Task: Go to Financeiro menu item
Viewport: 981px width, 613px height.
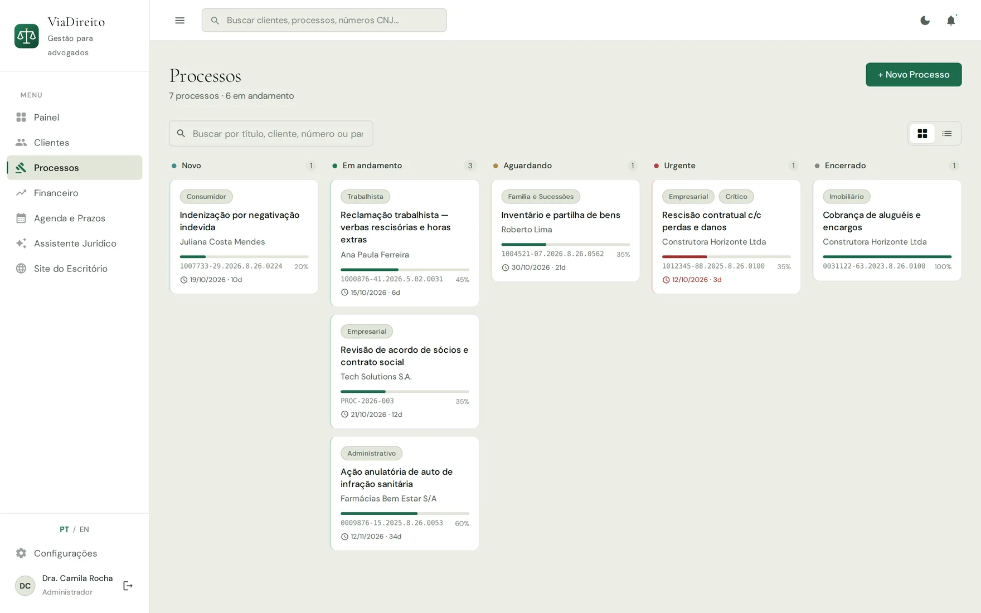Action: [x=75, y=193]
